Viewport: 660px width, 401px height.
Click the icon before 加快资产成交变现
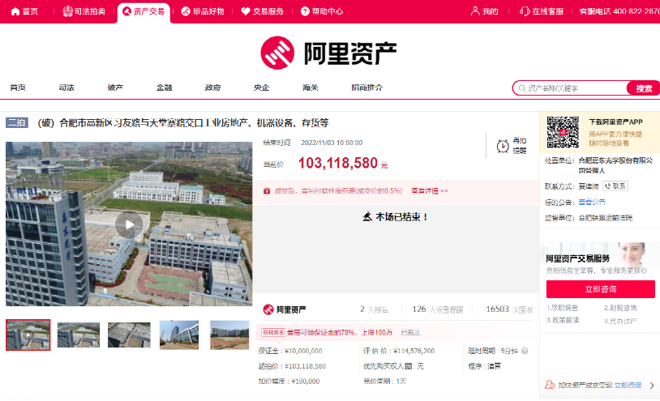click(x=549, y=385)
